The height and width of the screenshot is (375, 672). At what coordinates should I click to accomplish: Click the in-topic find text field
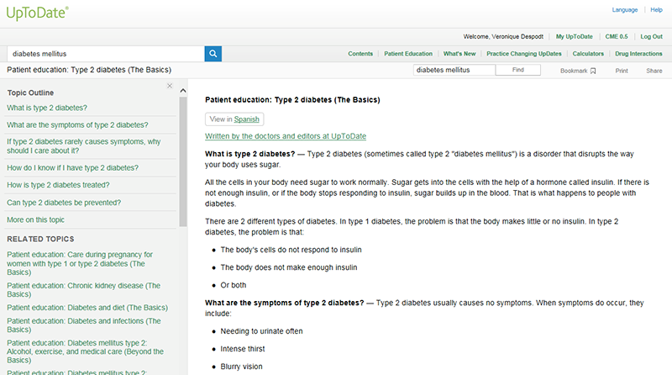[x=454, y=70]
